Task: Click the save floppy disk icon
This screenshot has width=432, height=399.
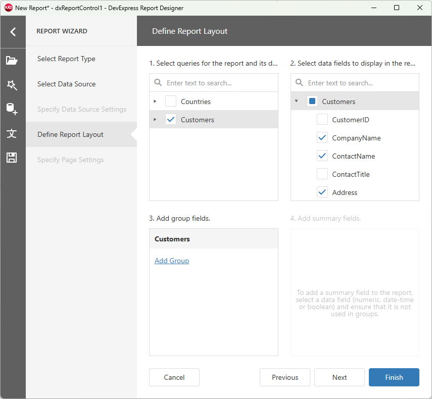Action: click(12, 158)
